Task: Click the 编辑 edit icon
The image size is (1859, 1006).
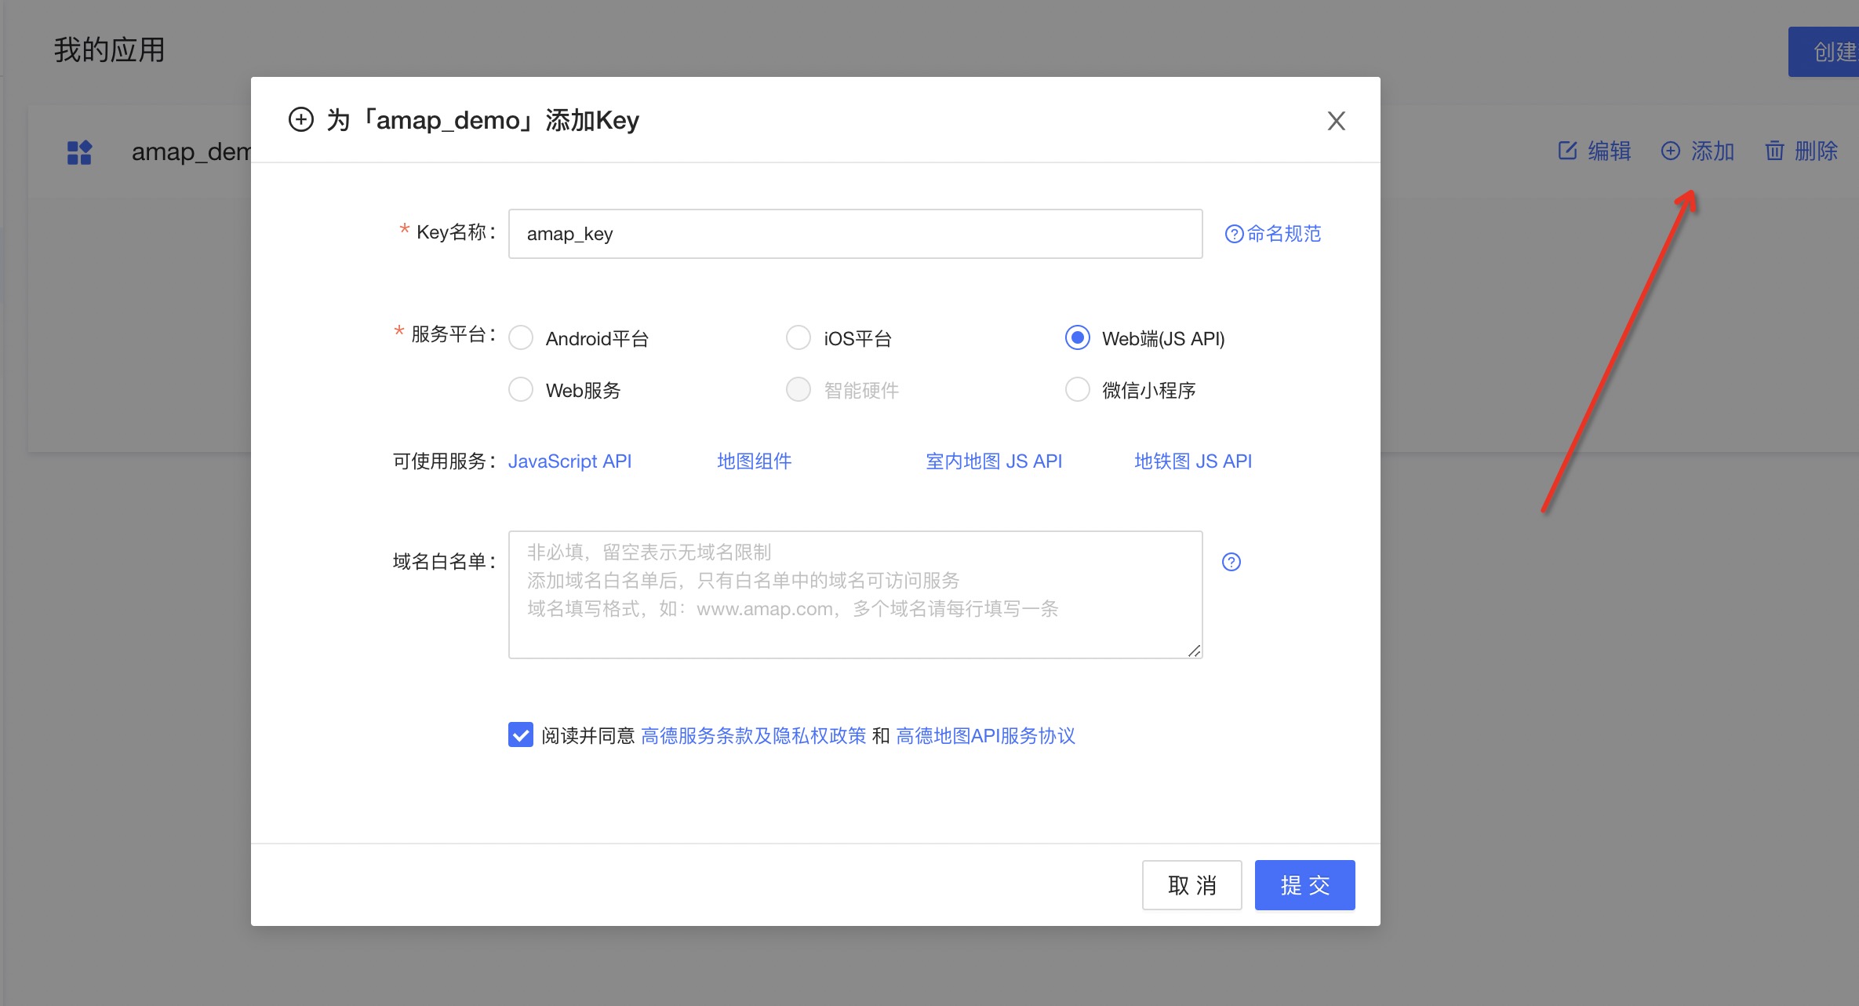Action: click(x=1567, y=151)
